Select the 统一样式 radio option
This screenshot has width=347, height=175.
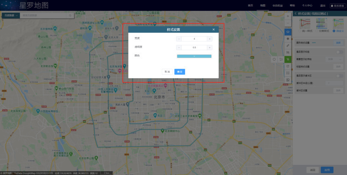tap(306, 31)
